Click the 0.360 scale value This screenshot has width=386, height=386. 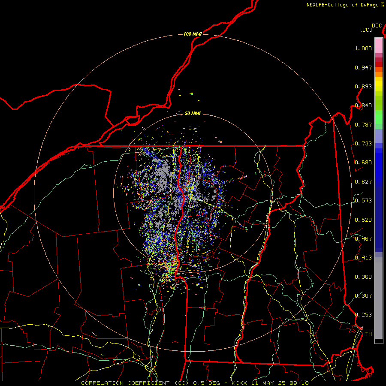(363, 277)
